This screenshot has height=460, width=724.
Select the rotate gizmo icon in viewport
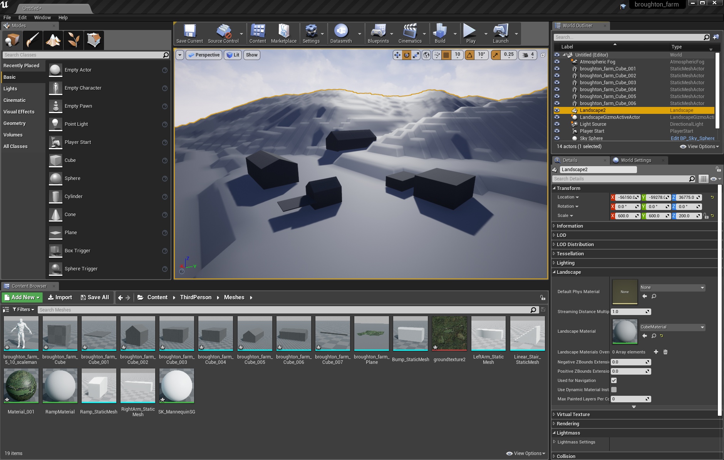[407, 55]
